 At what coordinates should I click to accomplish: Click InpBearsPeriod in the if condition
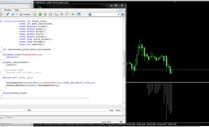[x=32, y=55]
